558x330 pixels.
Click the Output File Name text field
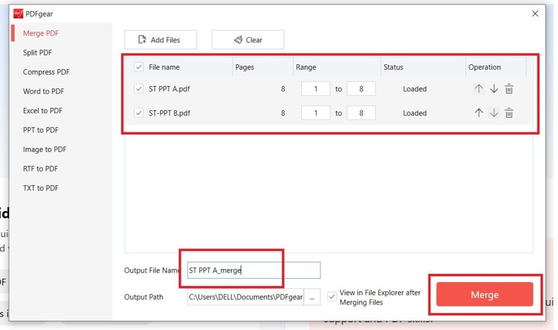click(x=253, y=270)
